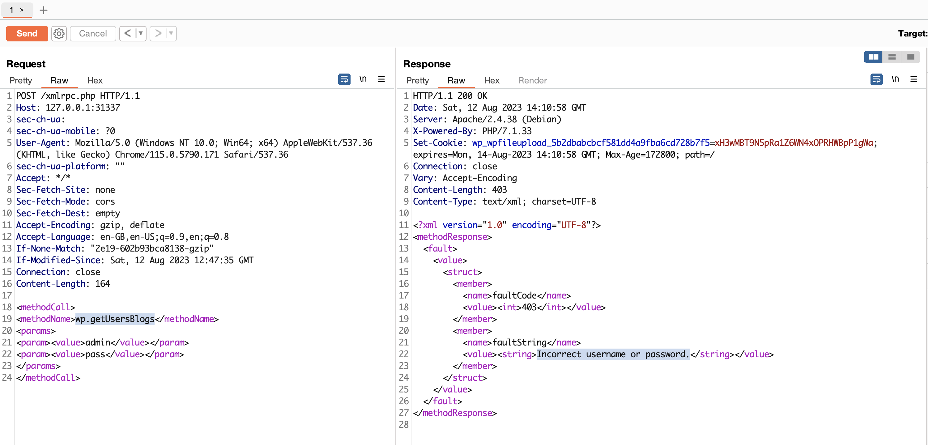Image resolution: width=928 pixels, height=445 pixels.
Task: Toggle non-printable characters in Request panel
Action: pyautogui.click(x=363, y=79)
